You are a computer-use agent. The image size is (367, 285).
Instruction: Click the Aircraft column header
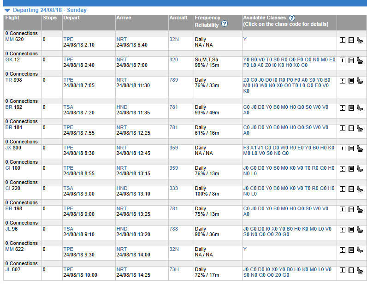click(178, 18)
